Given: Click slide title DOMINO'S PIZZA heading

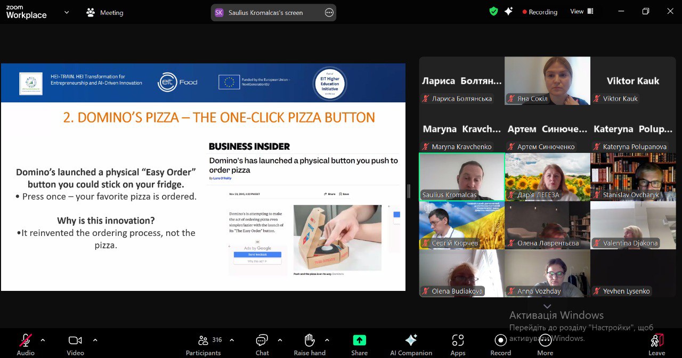Looking at the screenshot, I should pyautogui.click(x=219, y=118).
